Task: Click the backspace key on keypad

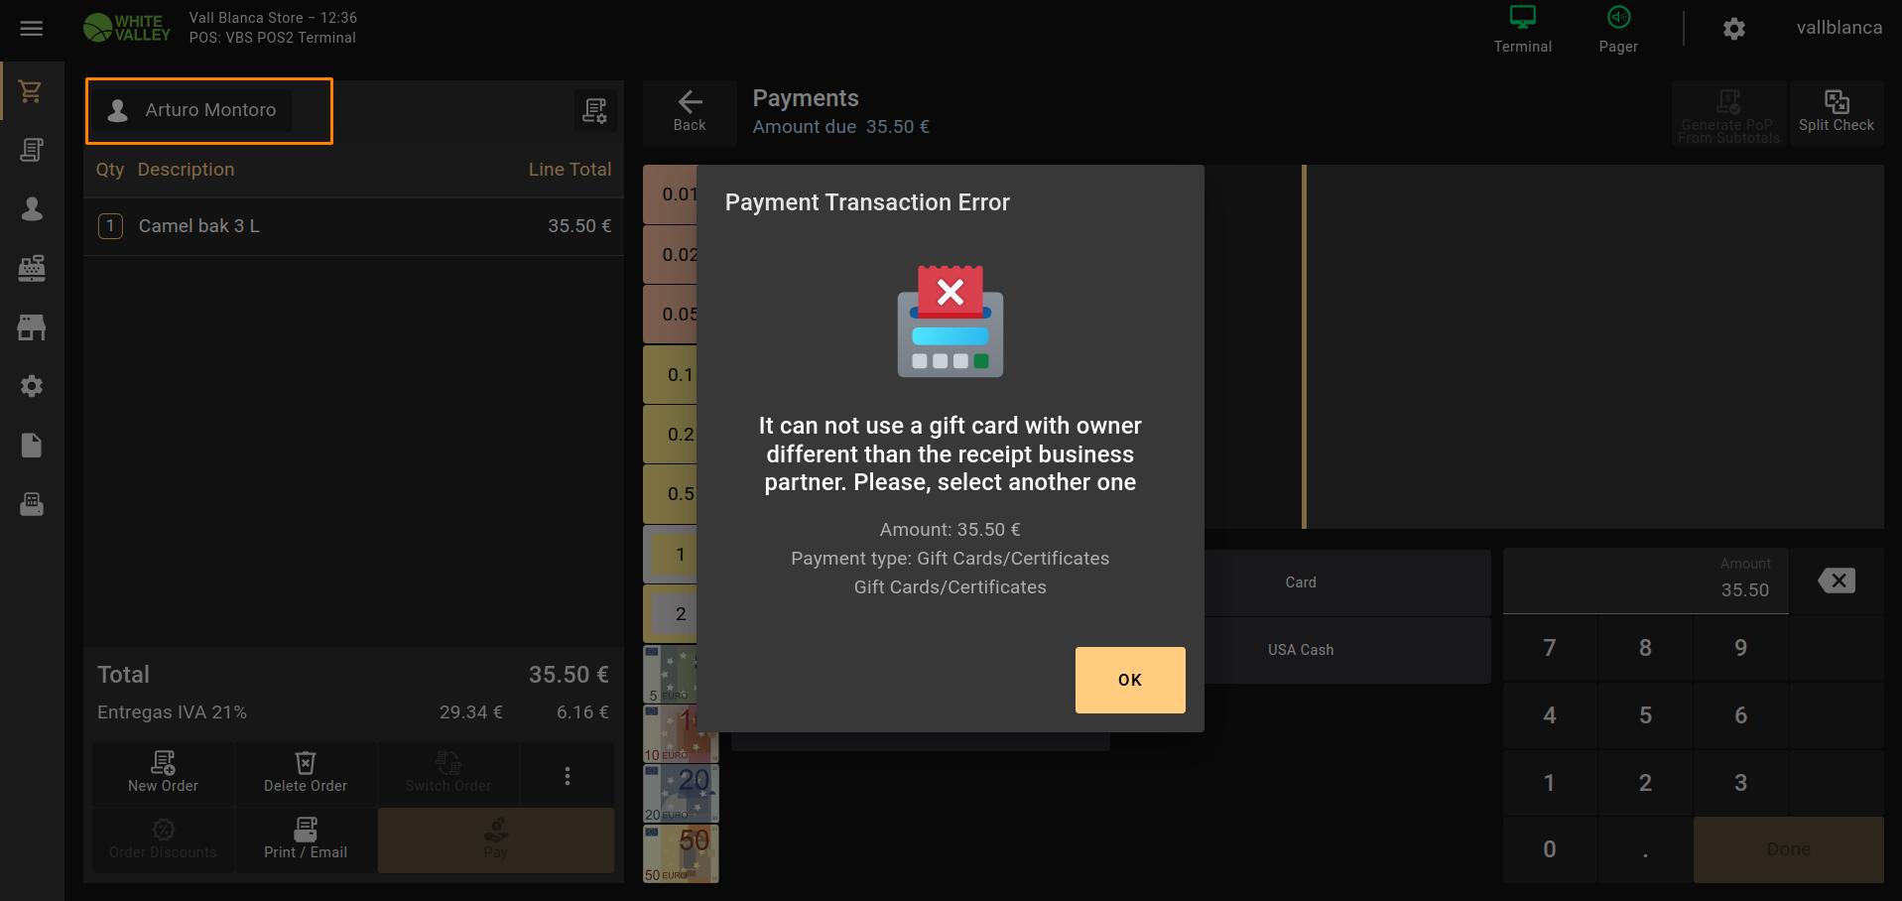Action: [1837, 580]
